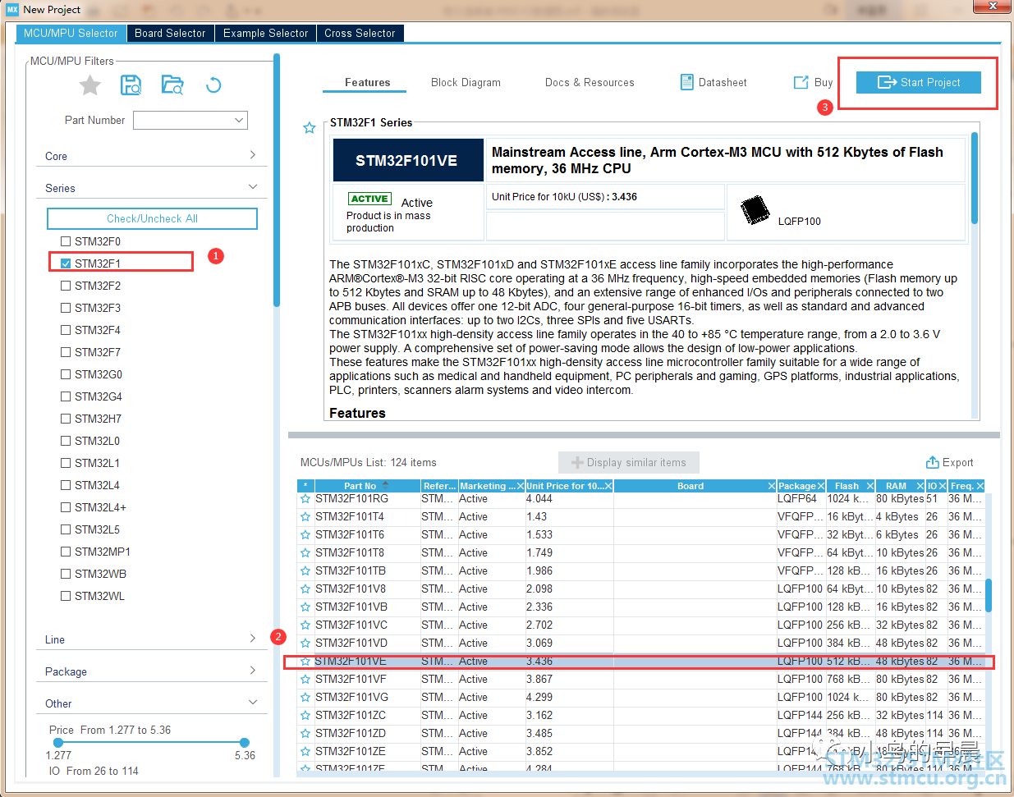This screenshot has width=1014, height=797.
Task: Star the STM32F101VB row
Action: pos(305,607)
